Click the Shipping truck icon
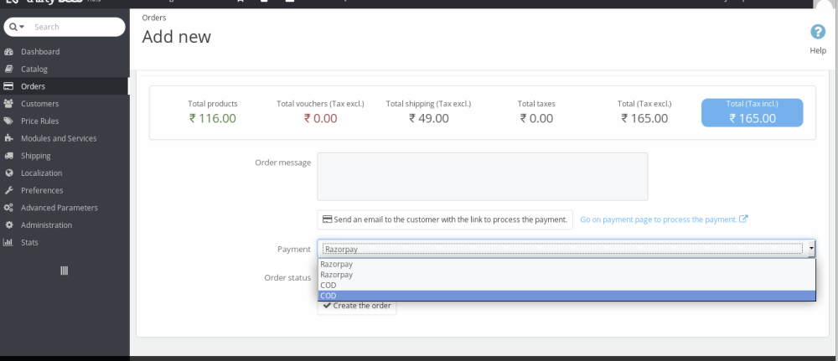 (8, 156)
